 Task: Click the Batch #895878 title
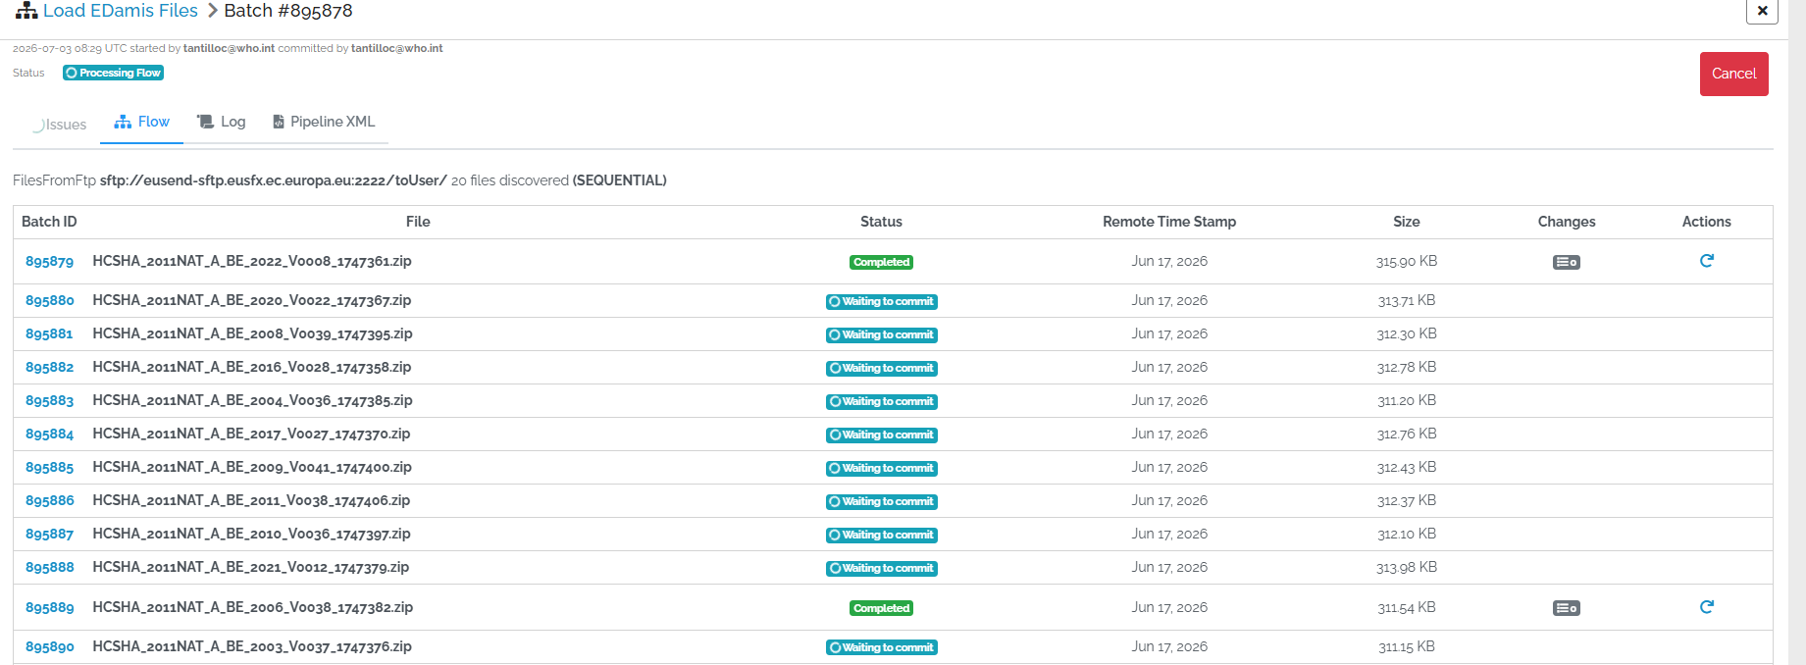[288, 11]
